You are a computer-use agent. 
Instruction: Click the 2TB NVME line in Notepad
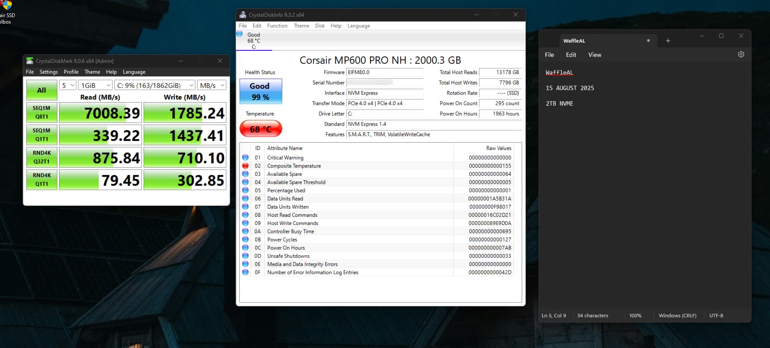point(559,103)
